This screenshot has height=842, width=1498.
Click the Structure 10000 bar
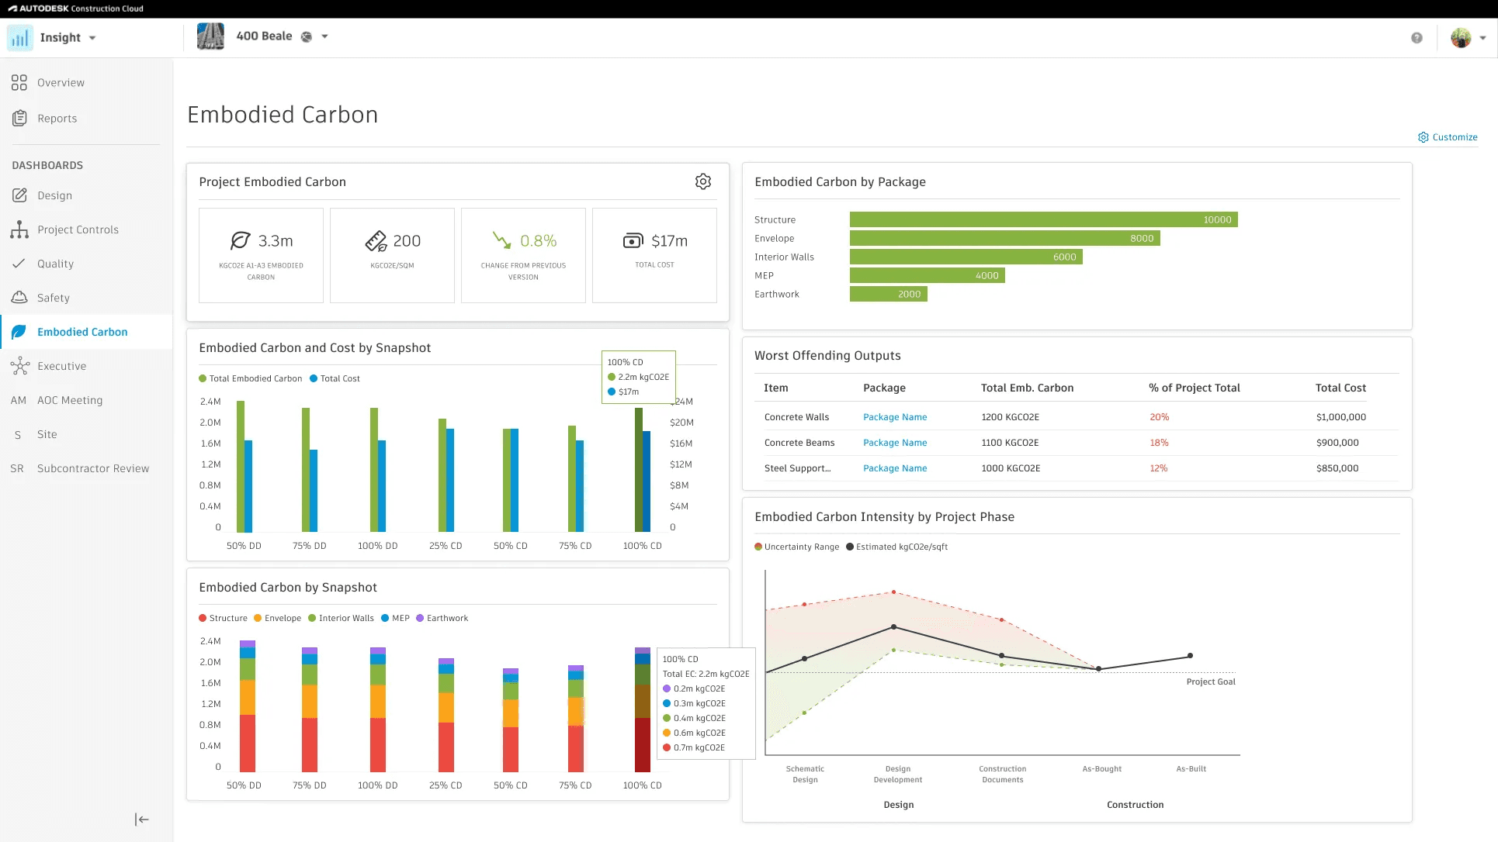tap(1043, 219)
